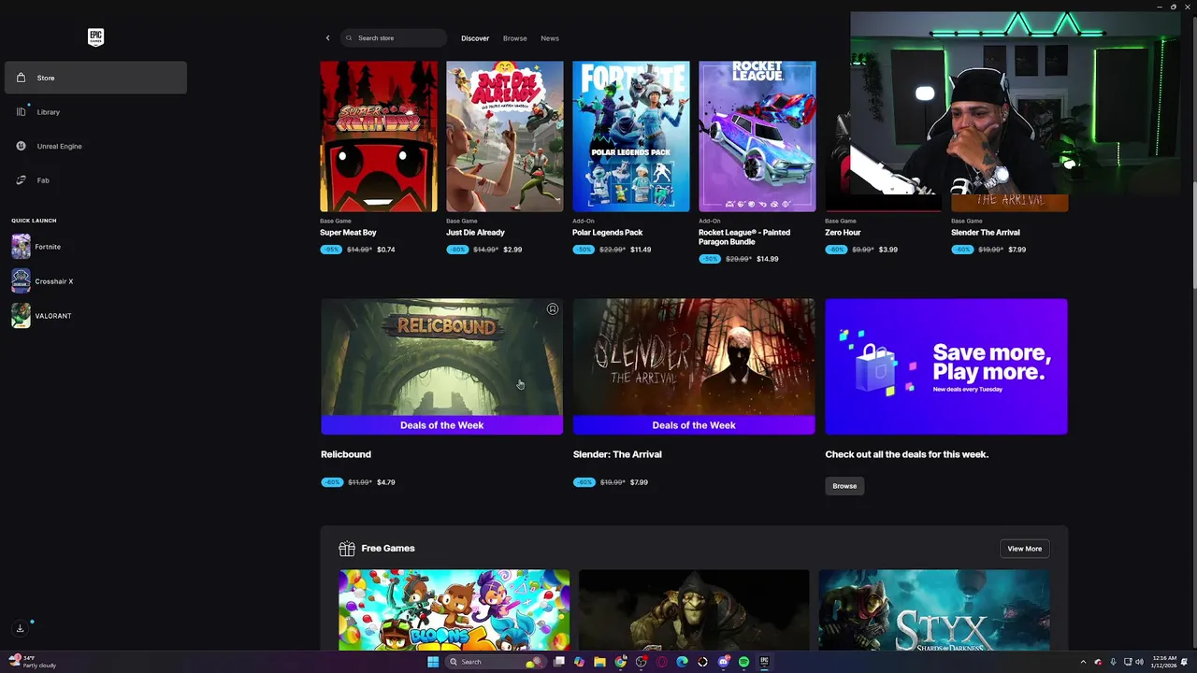
Task: Open Slender: The Arrival Deals of the Week banner
Action: click(x=694, y=366)
